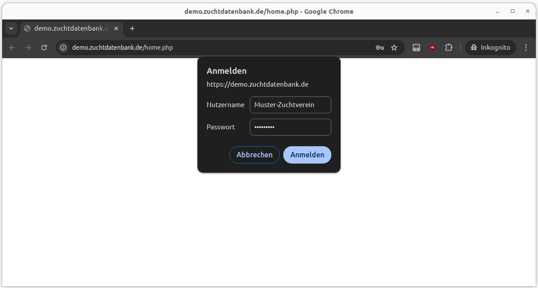Viewport: 538px width, 288px height.
Task: Open the Extensions puzzle piece menu
Action: 448,48
